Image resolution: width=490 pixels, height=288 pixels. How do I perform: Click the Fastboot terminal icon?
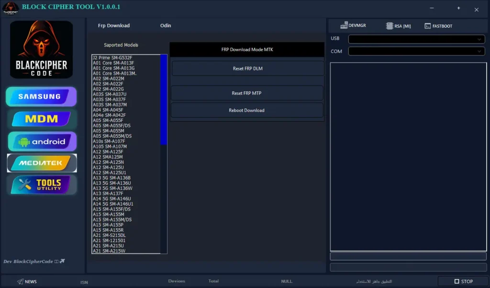[438, 26]
